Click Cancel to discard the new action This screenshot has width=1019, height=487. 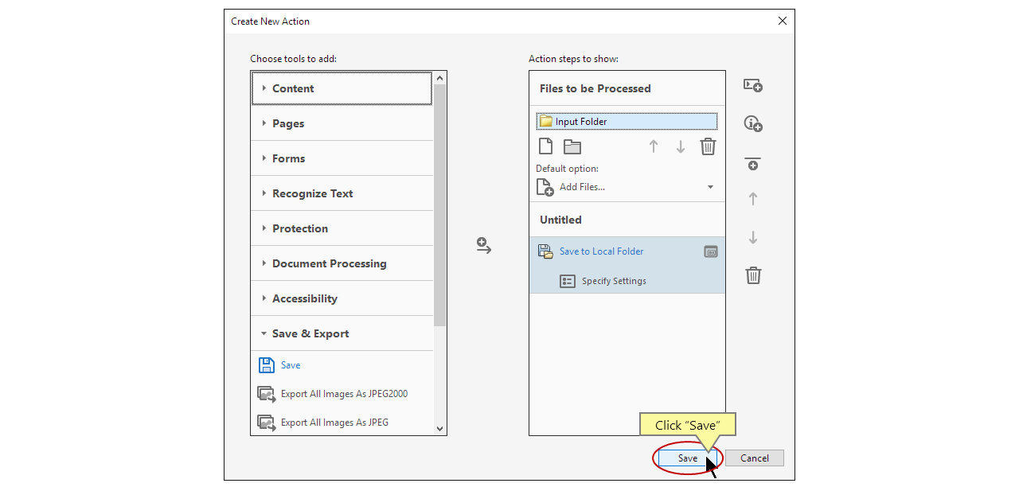pos(753,458)
